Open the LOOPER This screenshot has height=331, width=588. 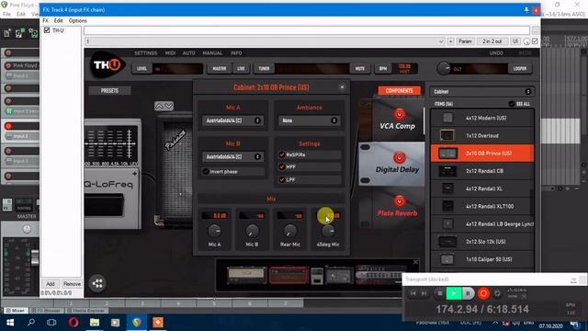520,68
